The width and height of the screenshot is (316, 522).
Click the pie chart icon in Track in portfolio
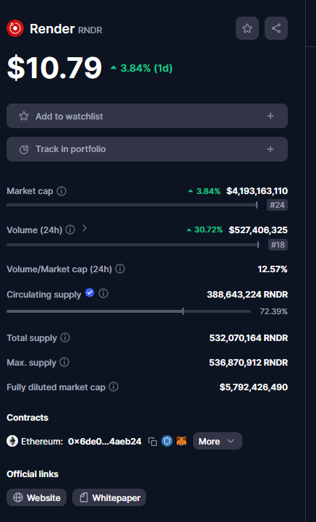point(24,149)
